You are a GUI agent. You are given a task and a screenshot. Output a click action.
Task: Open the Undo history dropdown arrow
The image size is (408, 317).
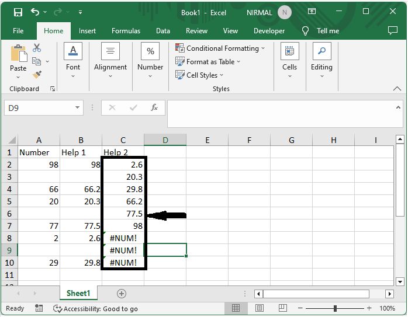coord(45,12)
